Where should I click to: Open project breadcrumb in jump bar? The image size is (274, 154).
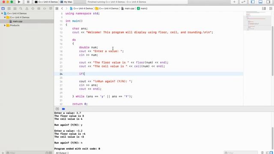pyautogui.click(x=81, y=9)
